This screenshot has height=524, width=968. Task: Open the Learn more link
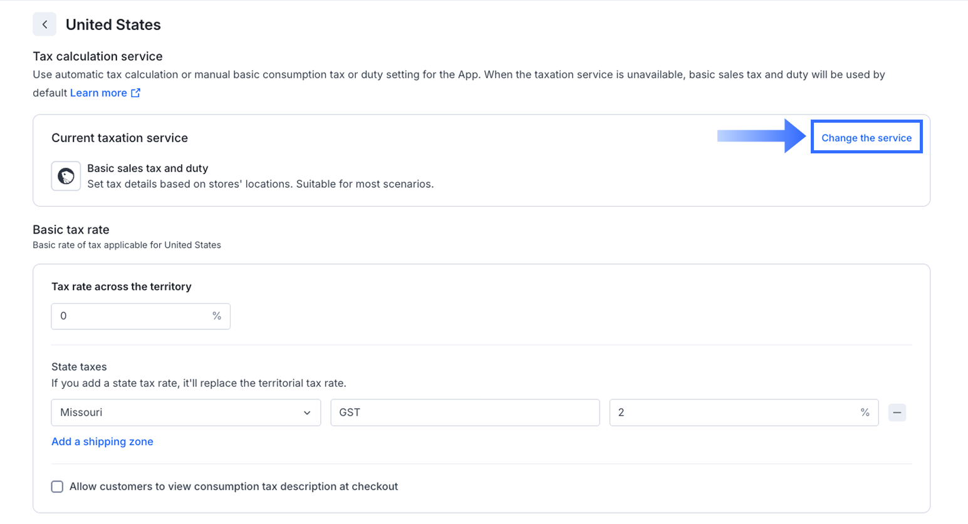tap(98, 93)
